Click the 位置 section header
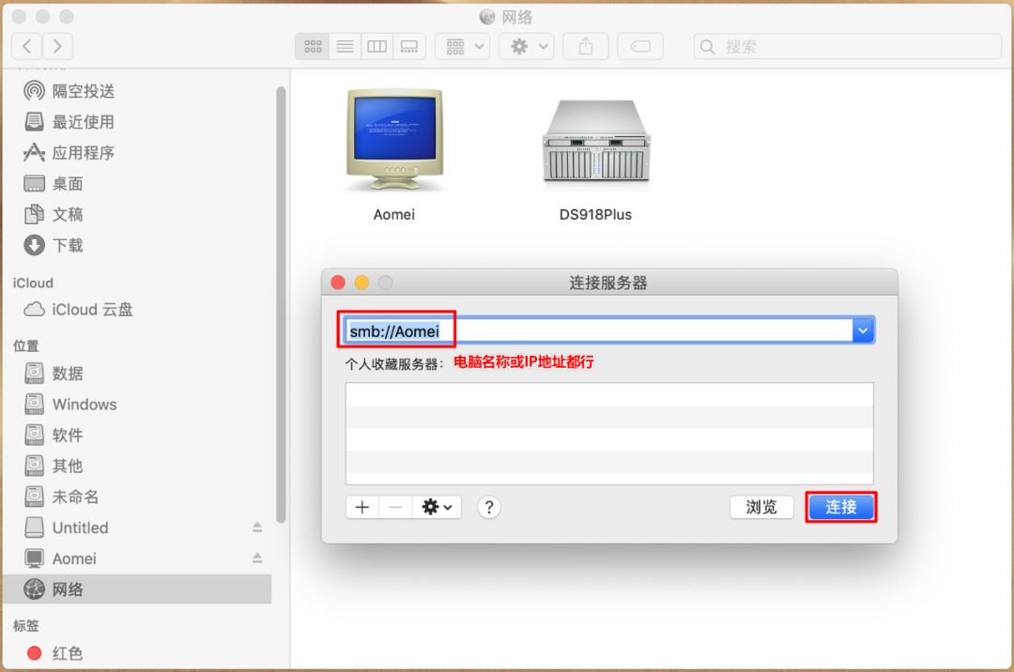Image resolution: width=1014 pixels, height=672 pixels. point(26,345)
